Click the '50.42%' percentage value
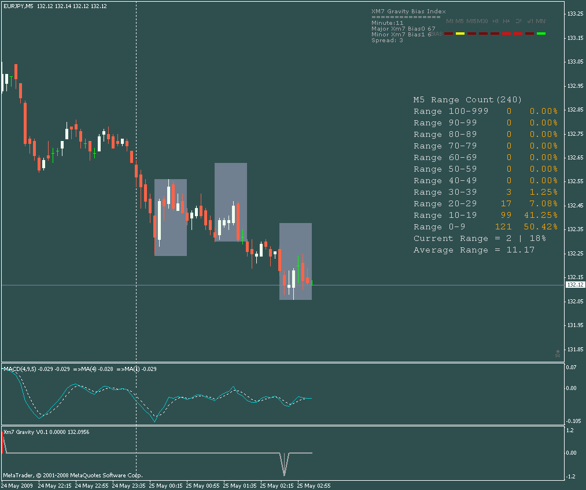Image resolution: width=586 pixels, height=490 pixels. coord(541,227)
